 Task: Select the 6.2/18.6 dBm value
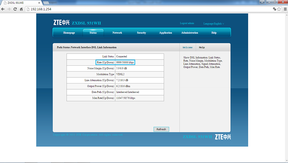click(123, 86)
